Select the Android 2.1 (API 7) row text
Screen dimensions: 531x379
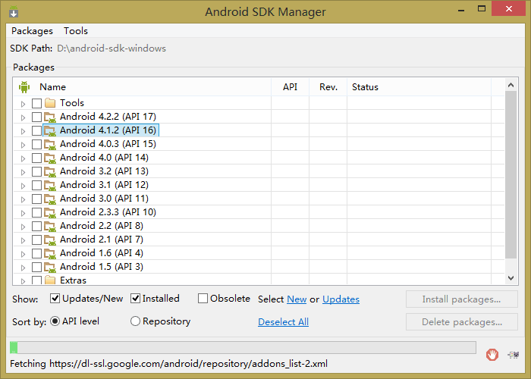(101, 240)
